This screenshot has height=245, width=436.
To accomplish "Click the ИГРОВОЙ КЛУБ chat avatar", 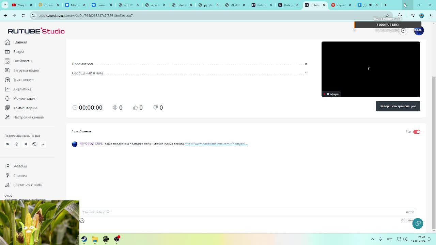I will 75,144.
